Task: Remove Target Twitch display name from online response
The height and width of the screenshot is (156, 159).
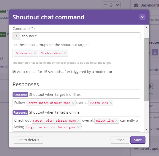Action: click(78, 121)
